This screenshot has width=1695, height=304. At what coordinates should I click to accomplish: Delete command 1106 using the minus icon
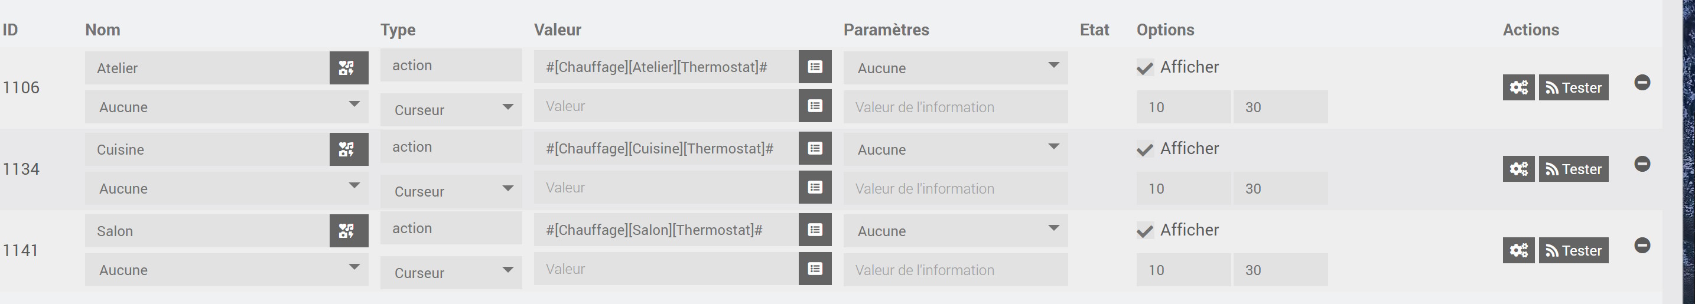click(1642, 82)
